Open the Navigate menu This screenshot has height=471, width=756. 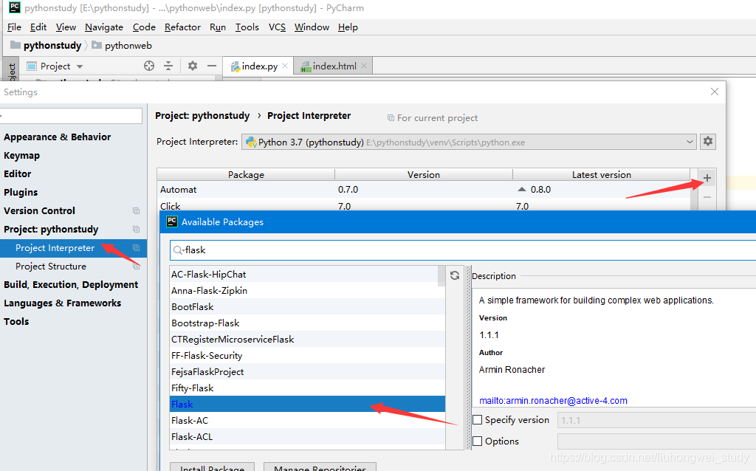point(103,27)
